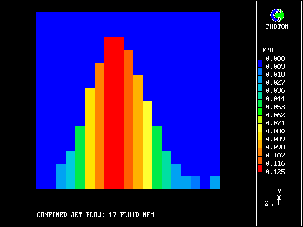Click the 'CONFINED JET FLOW: 17 FLUID MFM' title

point(96,215)
